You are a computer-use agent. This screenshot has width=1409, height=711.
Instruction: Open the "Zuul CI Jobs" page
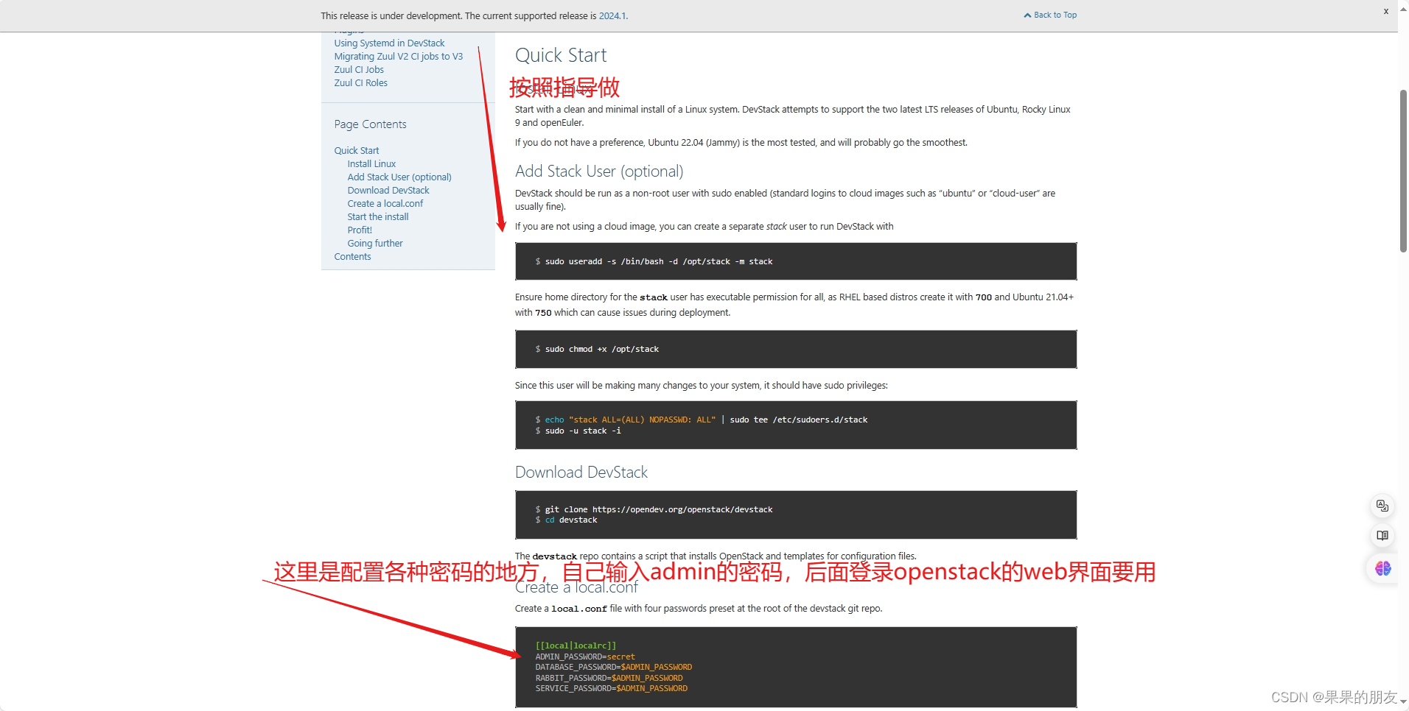click(359, 69)
